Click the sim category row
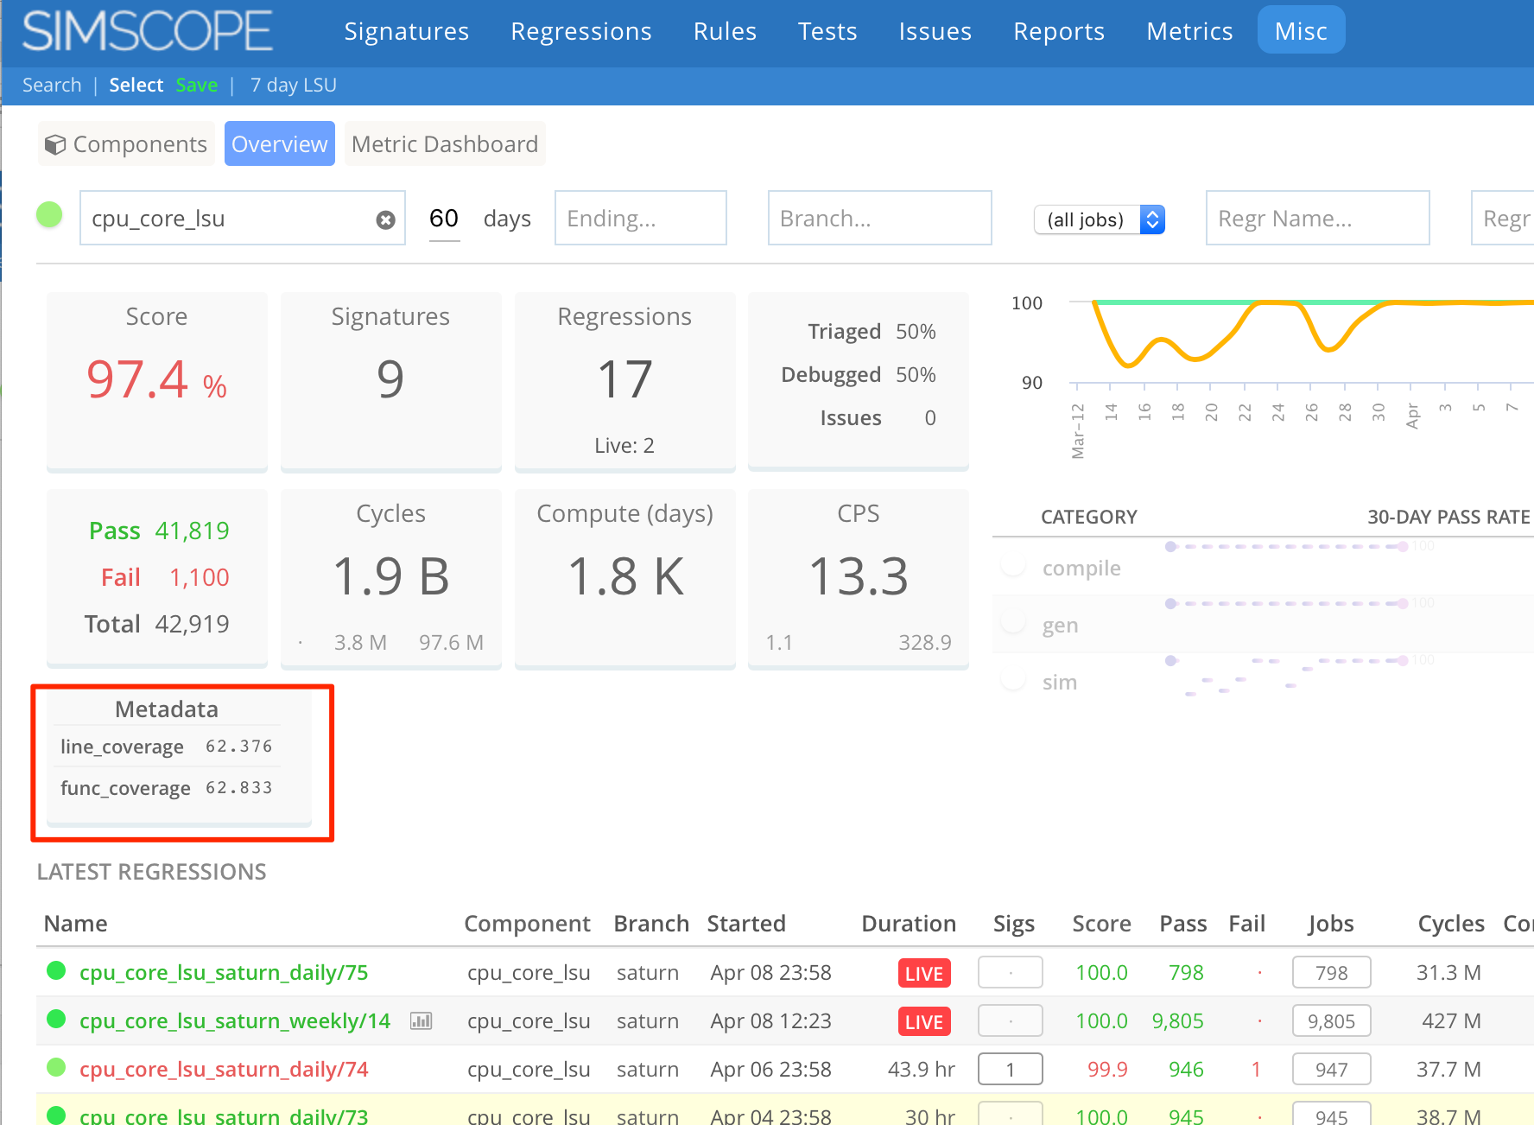 pos(1263,682)
